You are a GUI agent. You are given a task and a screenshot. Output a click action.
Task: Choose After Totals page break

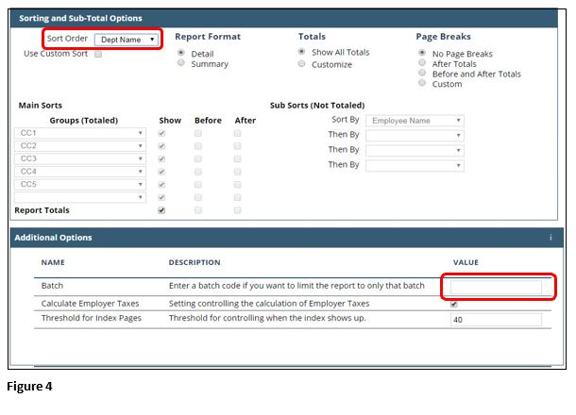(x=421, y=64)
